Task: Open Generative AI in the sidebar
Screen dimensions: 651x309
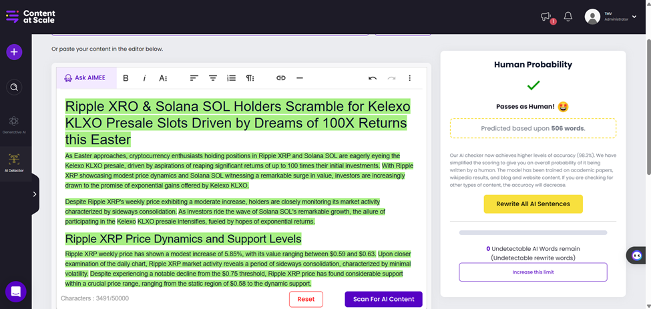Action: click(14, 124)
